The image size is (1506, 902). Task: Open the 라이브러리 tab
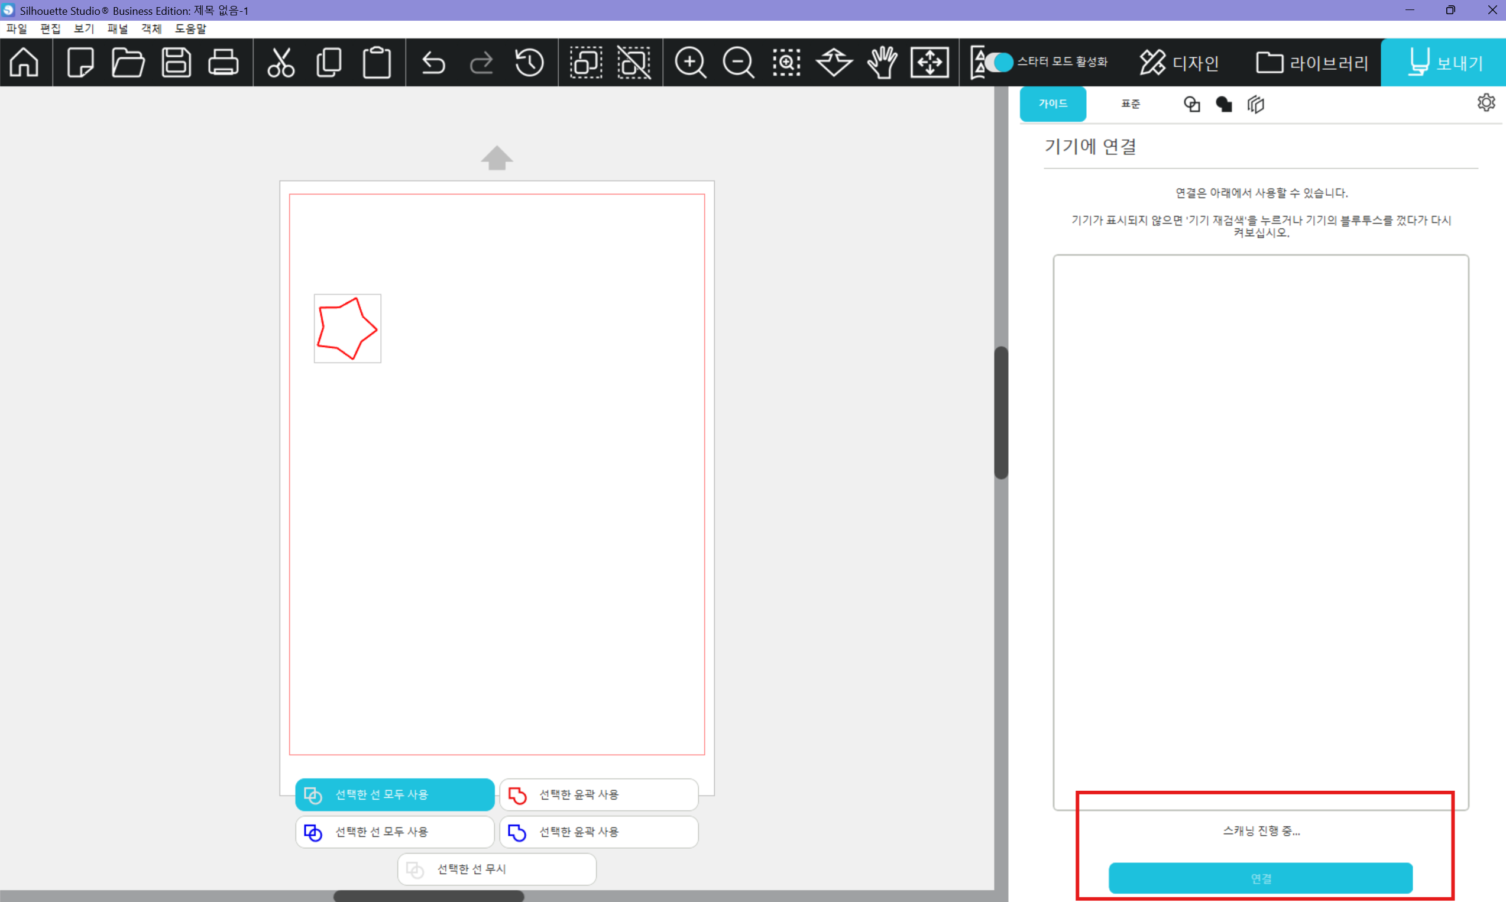point(1312,63)
